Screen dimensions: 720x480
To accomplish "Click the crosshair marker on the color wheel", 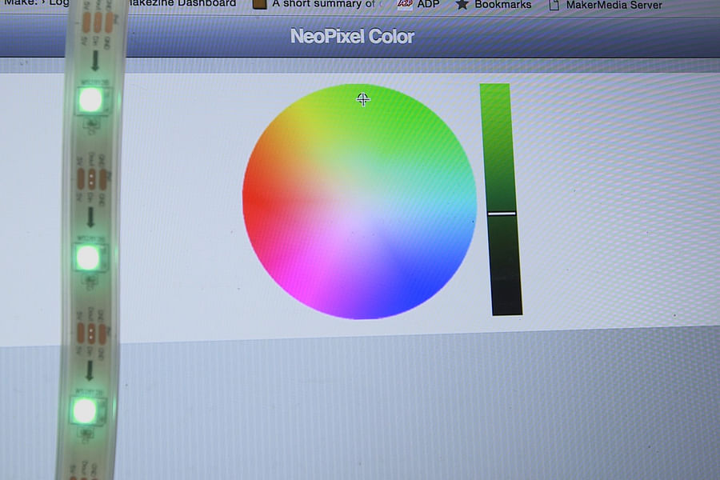I will tap(362, 98).
